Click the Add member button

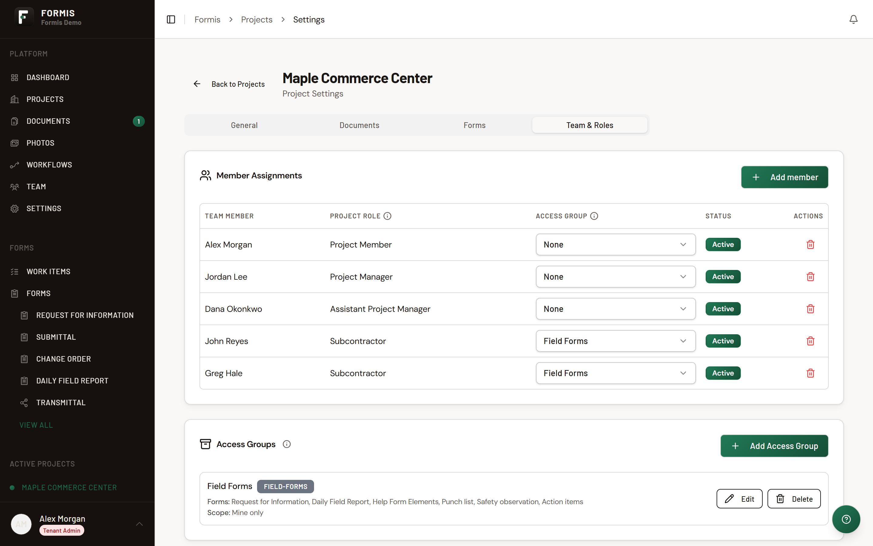coord(784,177)
